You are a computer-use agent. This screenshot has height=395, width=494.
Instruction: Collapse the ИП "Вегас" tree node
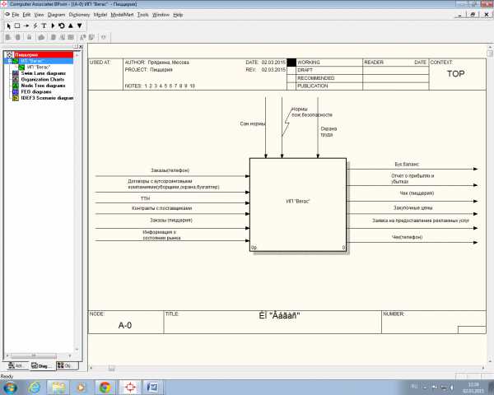point(9,61)
